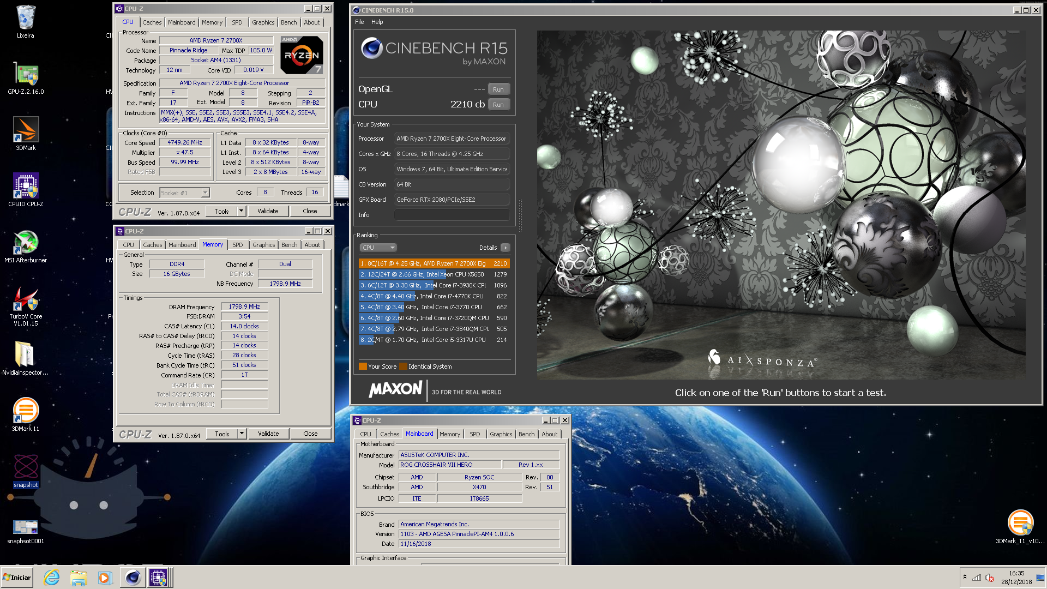The height and width of the screenshot is (589, 1047).
Task: Open CPU tab in Mainboard CPU-Z window
Action: tap(365, 434)
